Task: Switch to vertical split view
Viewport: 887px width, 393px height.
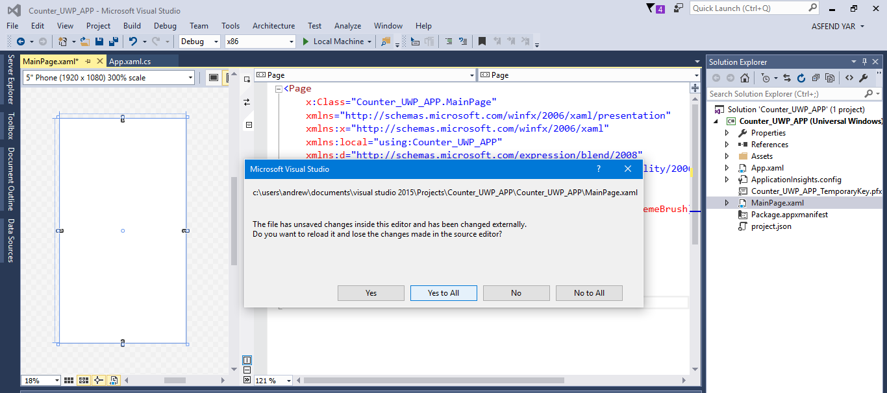Action: click(247, 360)
